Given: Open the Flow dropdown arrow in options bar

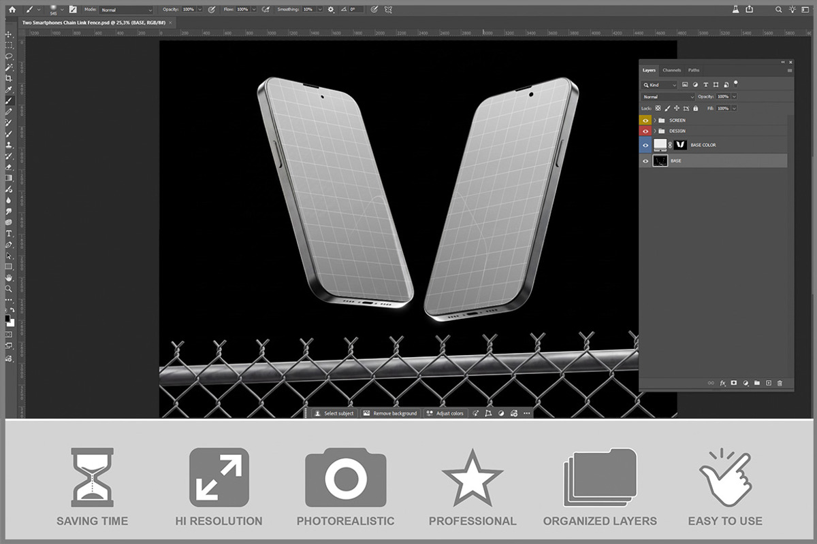Looking at the screenshot, I should [254, 10].
